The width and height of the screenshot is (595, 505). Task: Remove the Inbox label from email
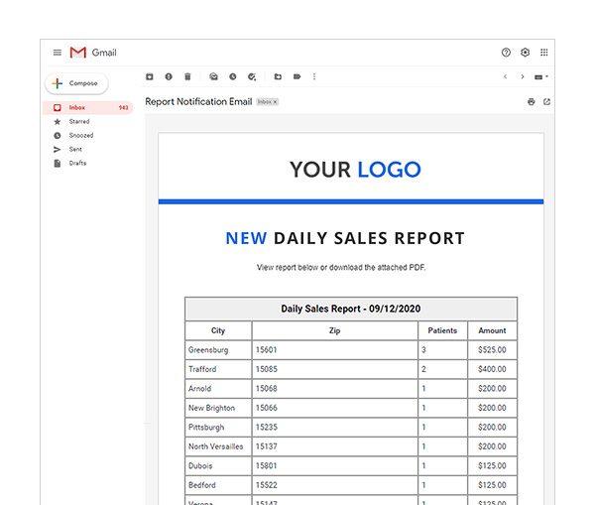tap(276, 102)
